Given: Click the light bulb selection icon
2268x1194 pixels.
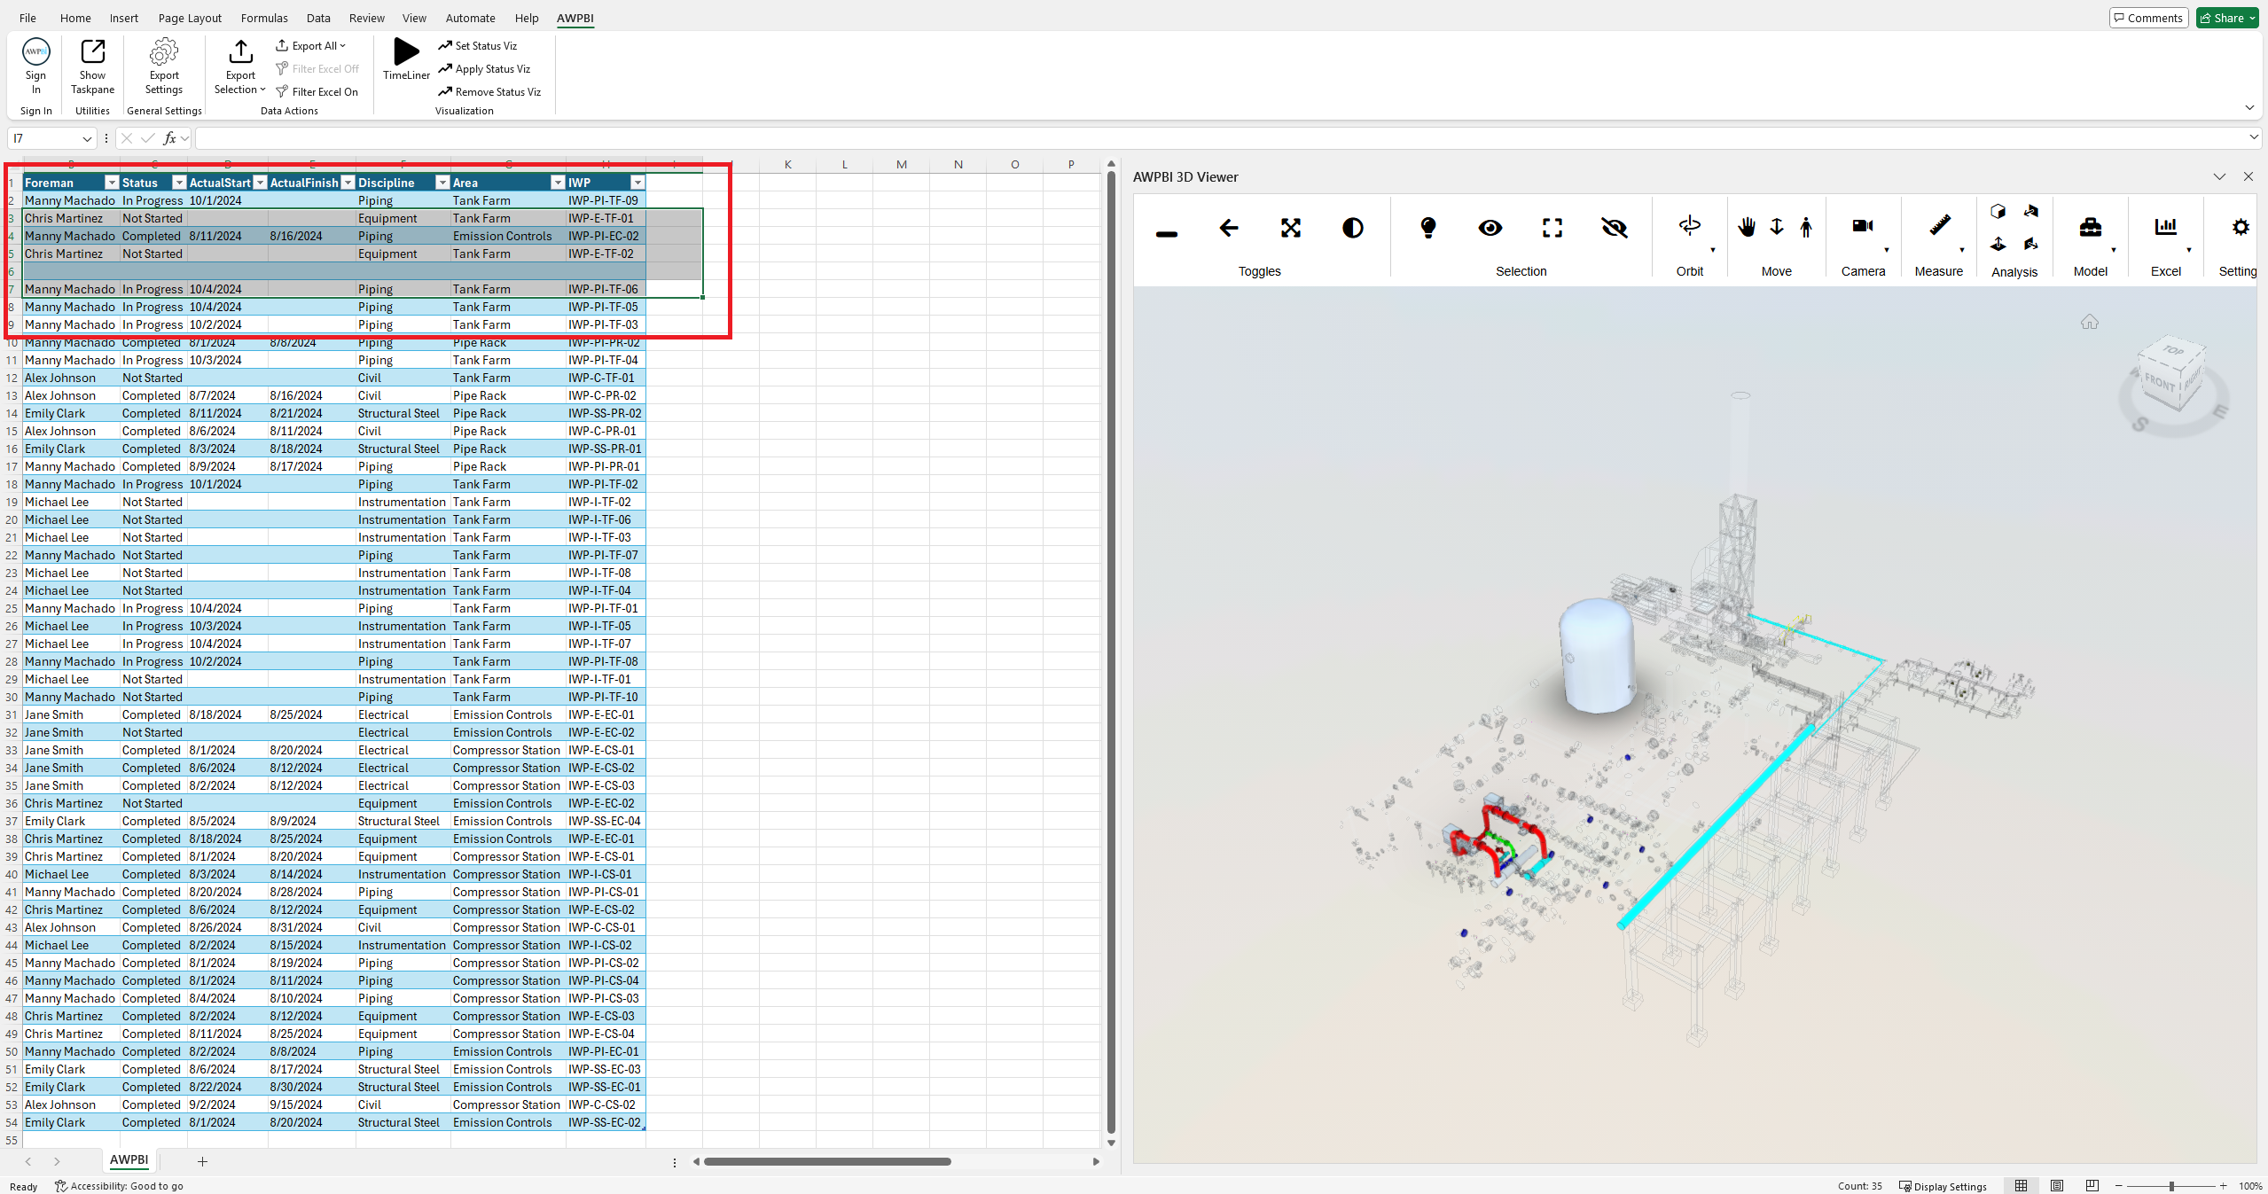Looking at the screenshot, I should click(1428, 229).
